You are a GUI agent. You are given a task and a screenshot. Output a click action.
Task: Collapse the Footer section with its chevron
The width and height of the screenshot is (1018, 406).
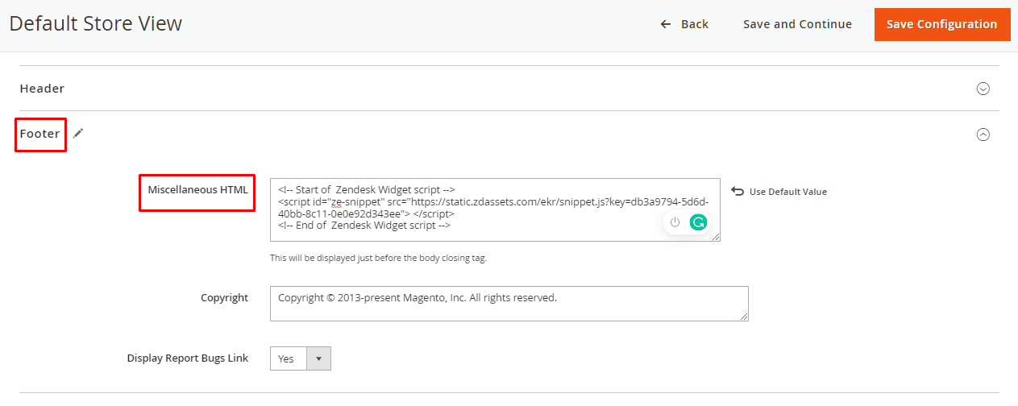pos(983,135)
